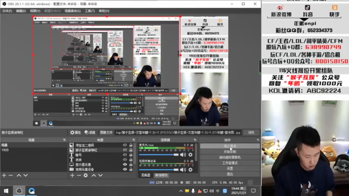Screen dimensions: 349x196
Task: Click the 图像文件 path field
Action: coord(178,132)
